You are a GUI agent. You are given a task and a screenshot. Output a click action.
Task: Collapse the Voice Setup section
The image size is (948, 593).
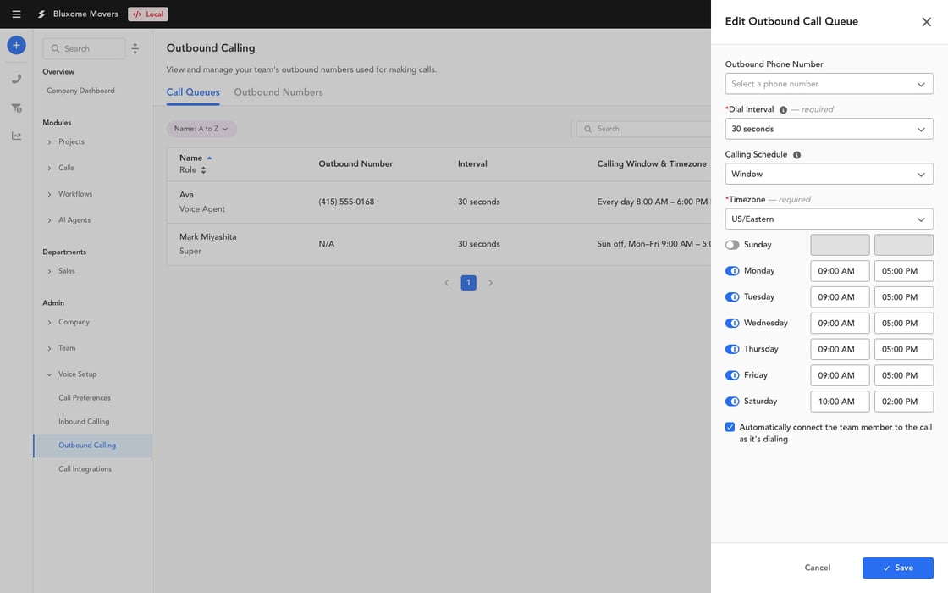point(50,374)
